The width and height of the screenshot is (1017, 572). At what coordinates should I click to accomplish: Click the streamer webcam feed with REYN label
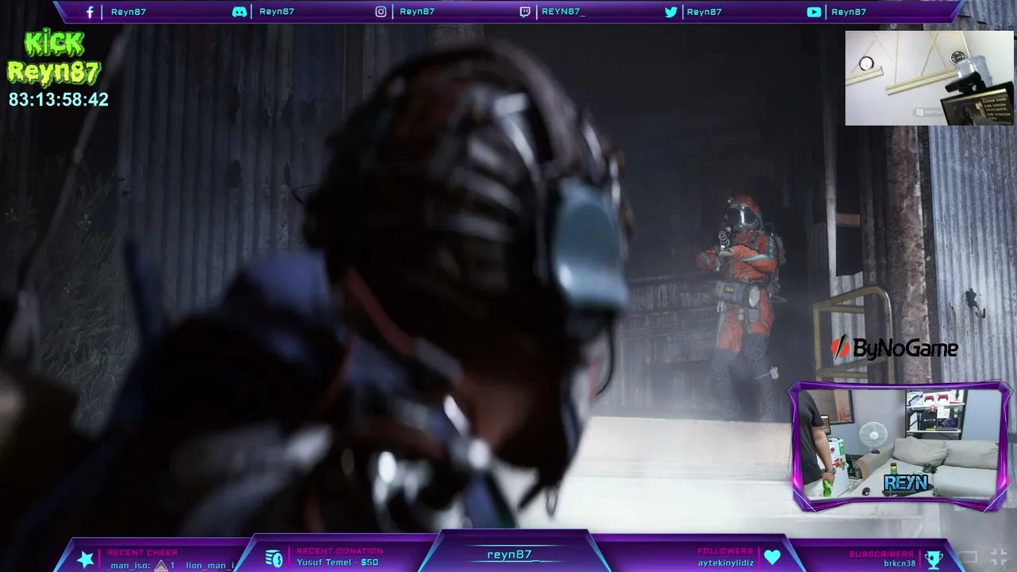click(x=901, y=446)
